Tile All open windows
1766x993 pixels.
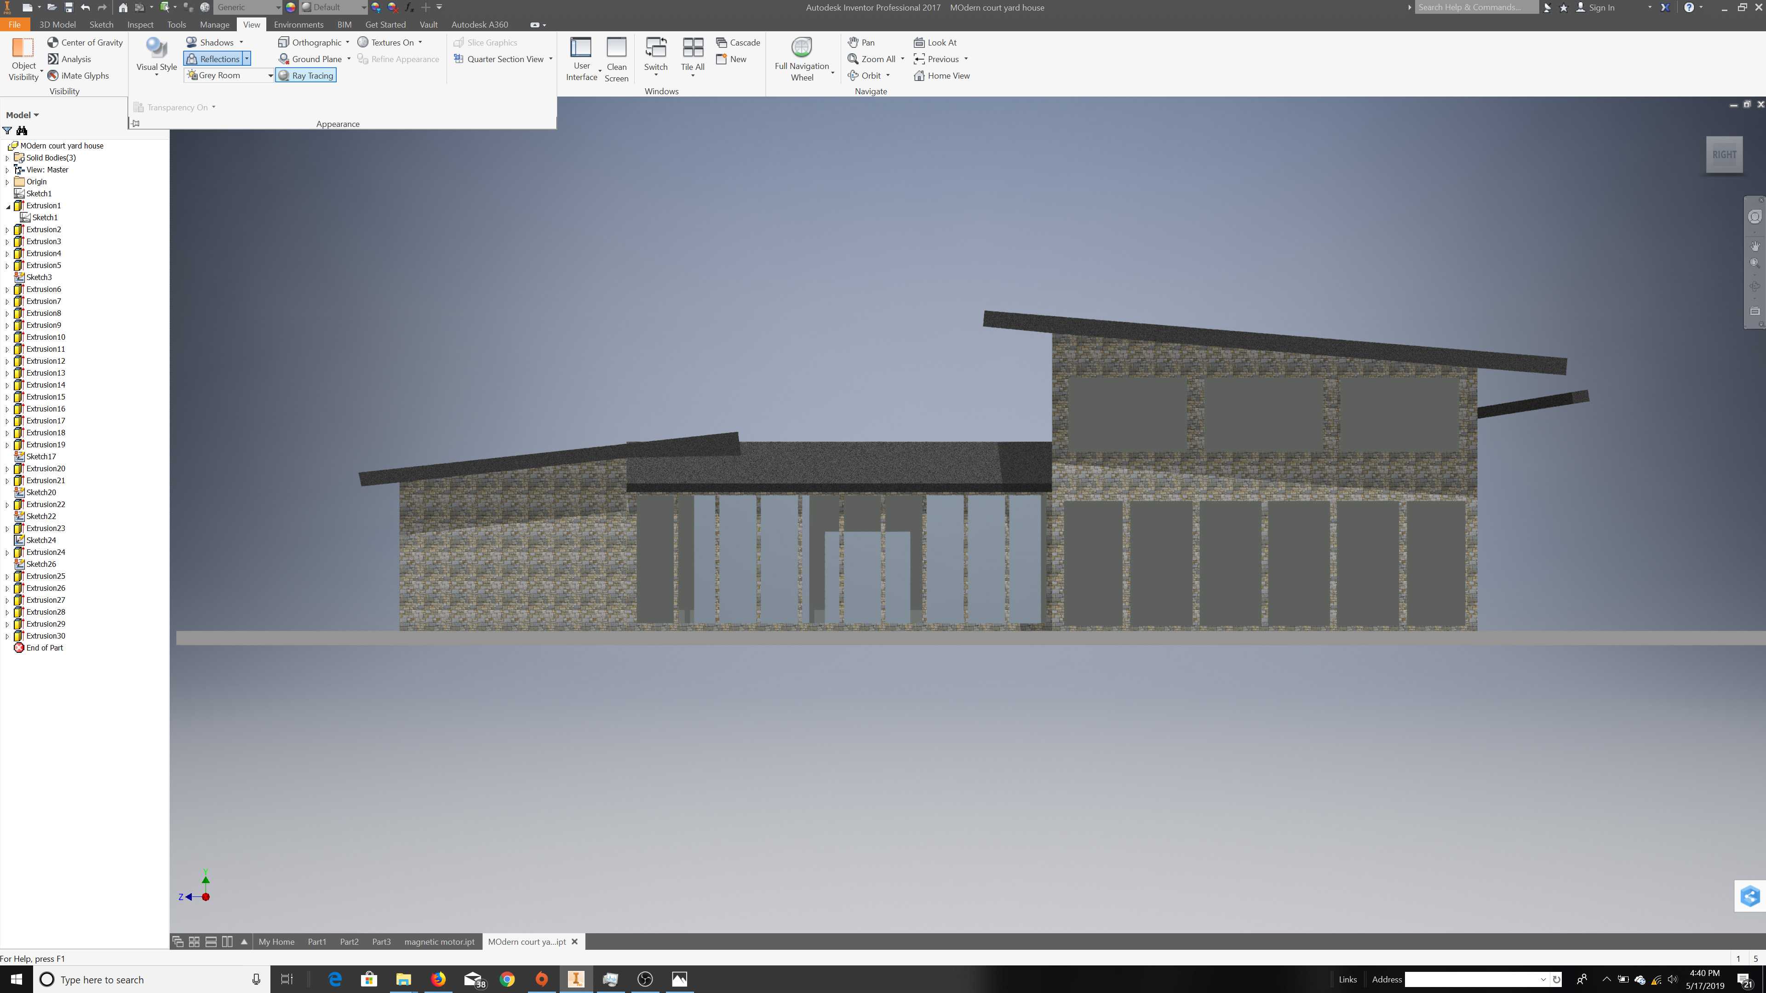[693, 56]
